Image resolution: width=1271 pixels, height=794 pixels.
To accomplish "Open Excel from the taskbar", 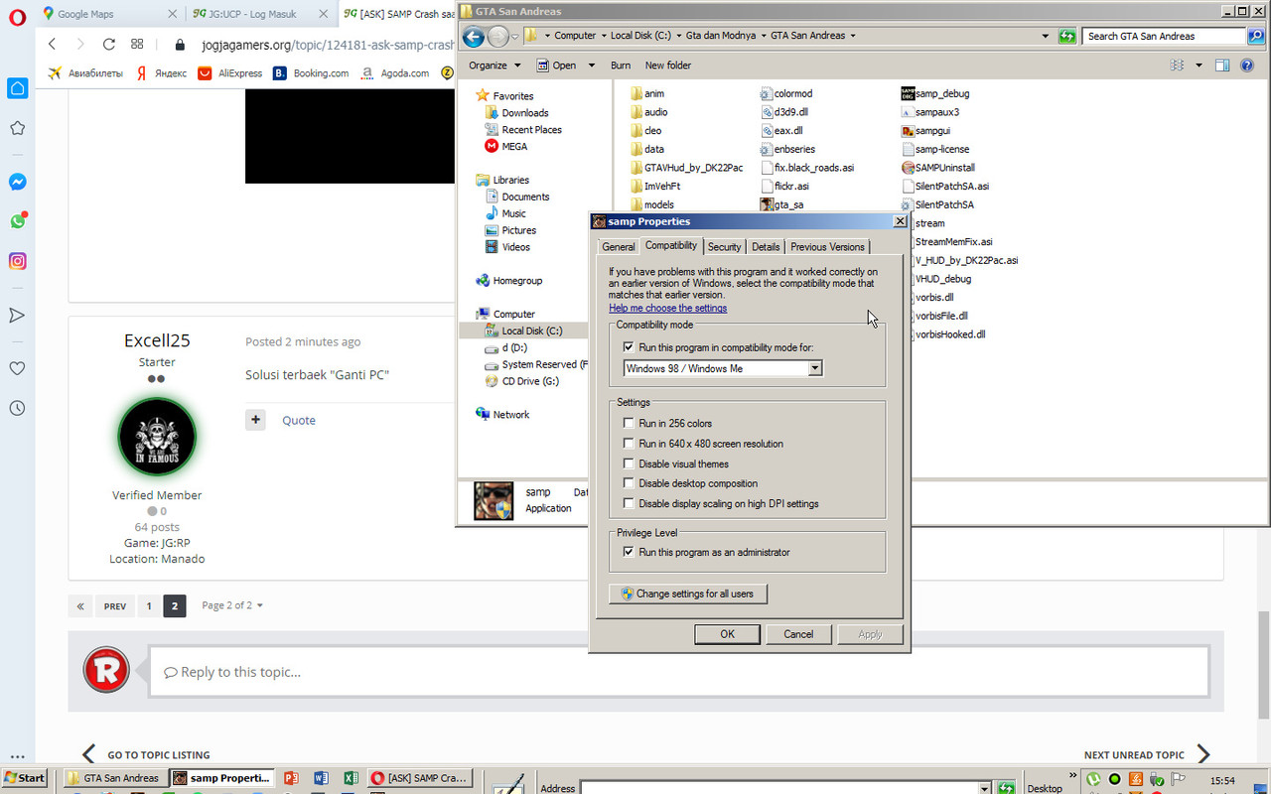I will pyautogui.click(x=351, y=778).
